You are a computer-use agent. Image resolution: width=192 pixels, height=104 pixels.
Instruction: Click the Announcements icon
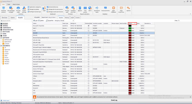[x=105, y=8]
